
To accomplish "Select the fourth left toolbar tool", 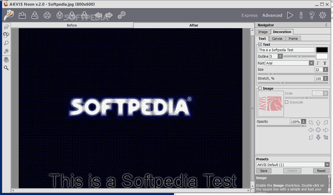I will 6,51.
